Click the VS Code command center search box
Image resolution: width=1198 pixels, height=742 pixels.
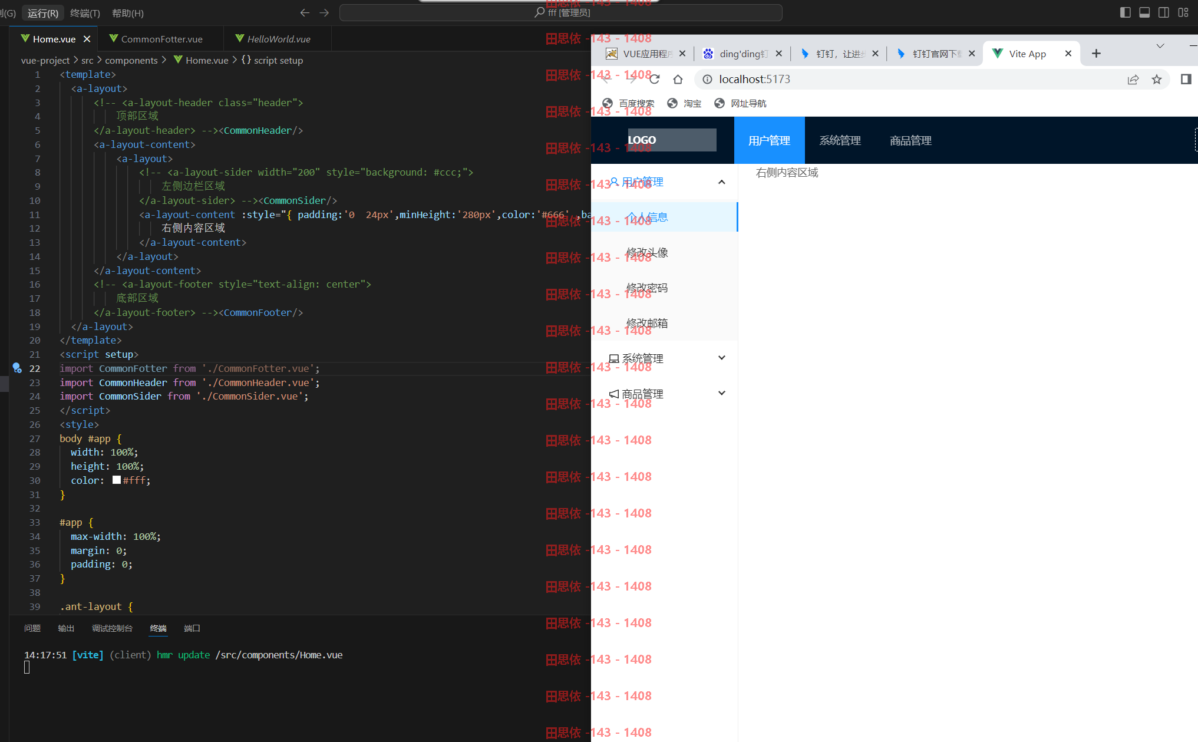(560, 12)
